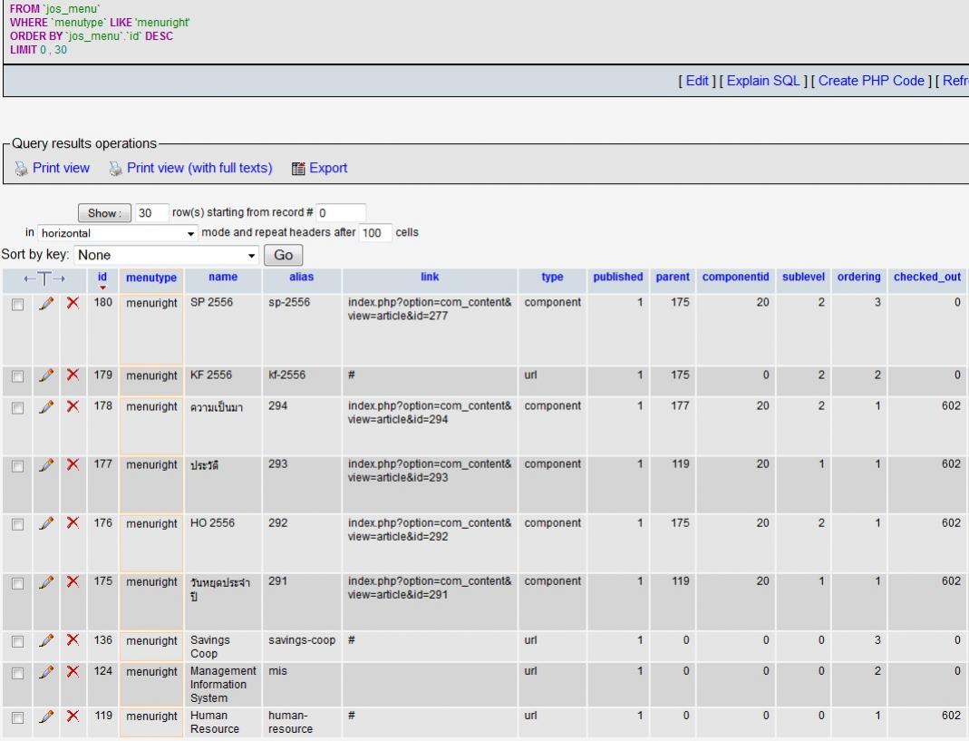Click the delete X for row id 119
This screenshot has width=969, height=741.
tap(73, 716)
